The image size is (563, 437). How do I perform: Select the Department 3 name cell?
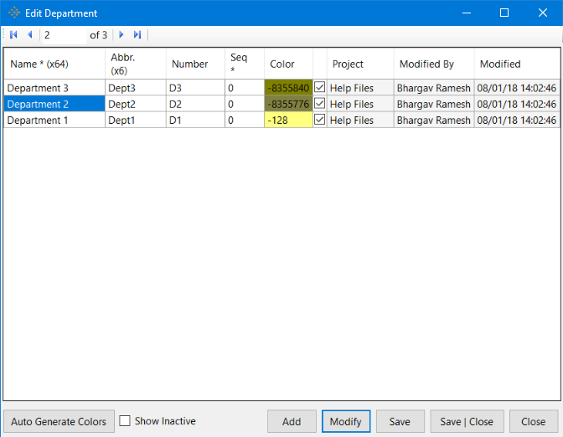(x=54, y=88)
